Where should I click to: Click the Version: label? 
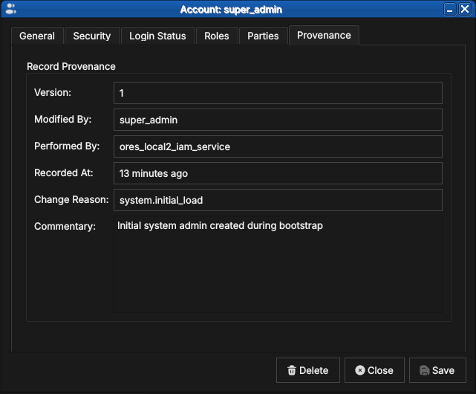coord(53,92)
